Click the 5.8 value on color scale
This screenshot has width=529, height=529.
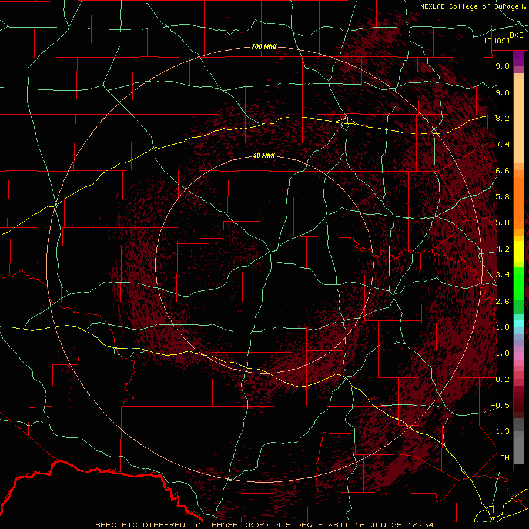(503, 197)
